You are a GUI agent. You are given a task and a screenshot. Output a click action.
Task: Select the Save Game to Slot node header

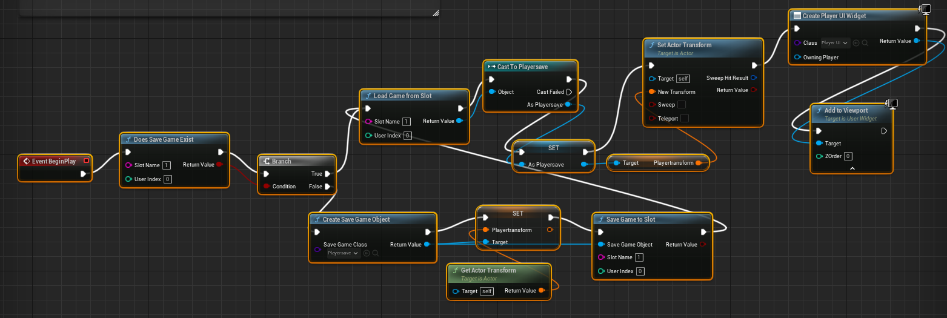(x=652, y=219)
